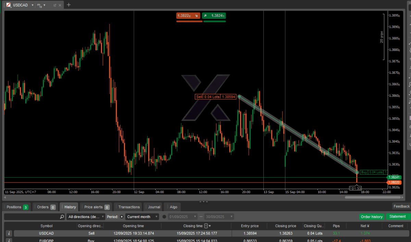Image resolution: width=411 pixels, height=242 pixels.
Task: Detach the USDCAD chart tab into a window
Action: (54, 5)
